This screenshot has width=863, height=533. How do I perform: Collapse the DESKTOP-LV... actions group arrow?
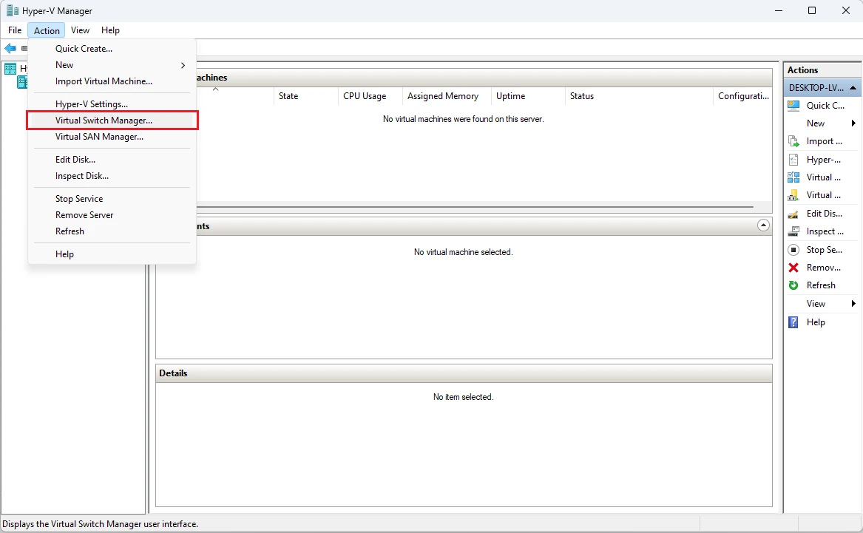coord(853,88)
